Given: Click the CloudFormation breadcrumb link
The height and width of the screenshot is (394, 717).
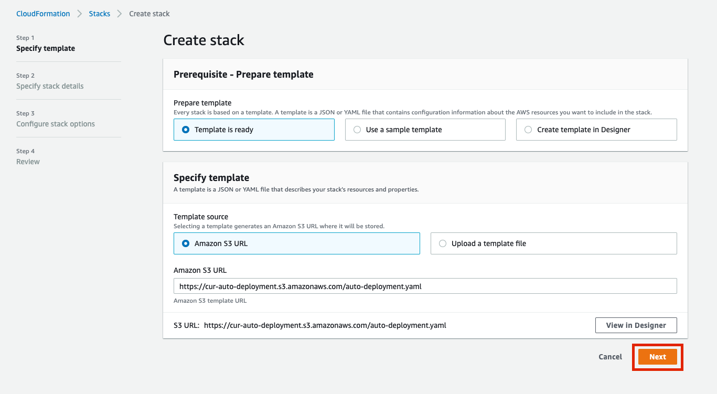Looking at the screenshot, I should click(x=43, y=14).
